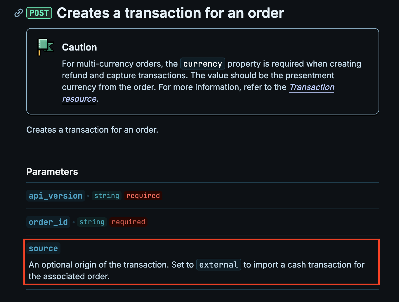Click the inline currency code label
This screenshot has height=302, width=399.
pyautogui.click(x=202, y=64)
